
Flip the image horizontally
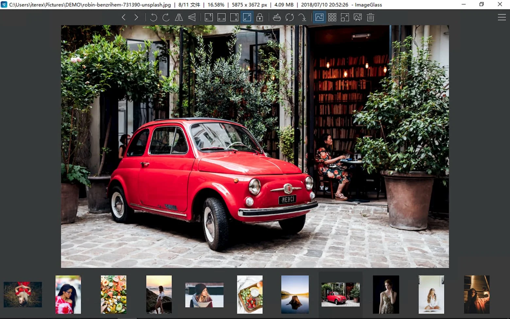coord(179,17)
